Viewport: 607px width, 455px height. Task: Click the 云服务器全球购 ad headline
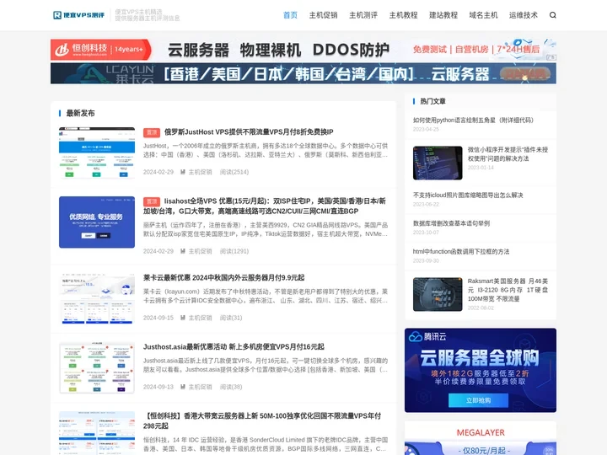(x=479, y=358)
